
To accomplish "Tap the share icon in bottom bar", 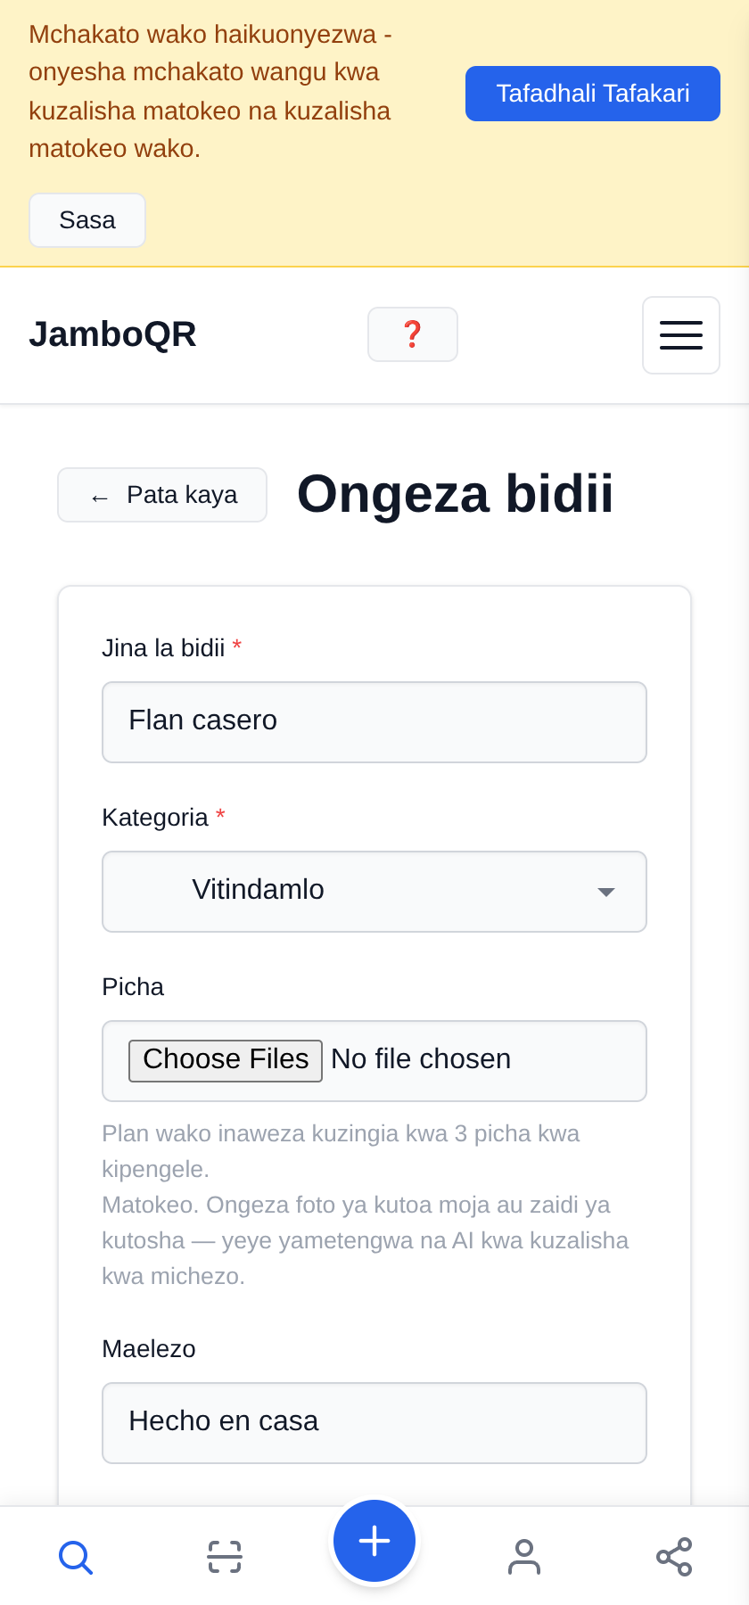I will [674, 1557].
